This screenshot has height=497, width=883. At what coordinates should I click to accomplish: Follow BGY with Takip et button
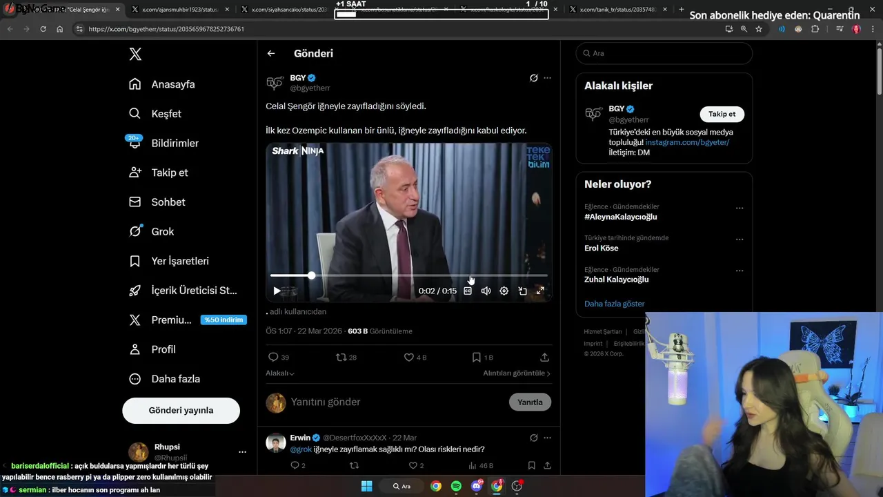click(x=722, y=114)
